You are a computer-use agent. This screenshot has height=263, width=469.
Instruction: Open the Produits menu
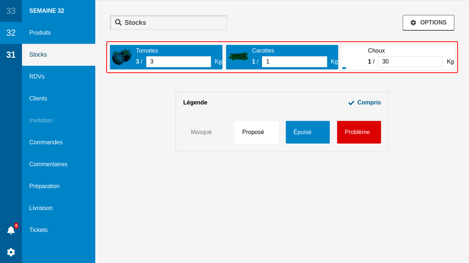(40, 33)
